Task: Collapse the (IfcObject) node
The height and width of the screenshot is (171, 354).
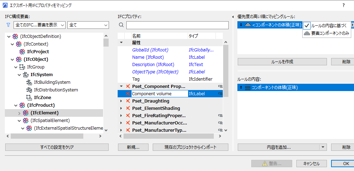Action: (x=12, y=59)
